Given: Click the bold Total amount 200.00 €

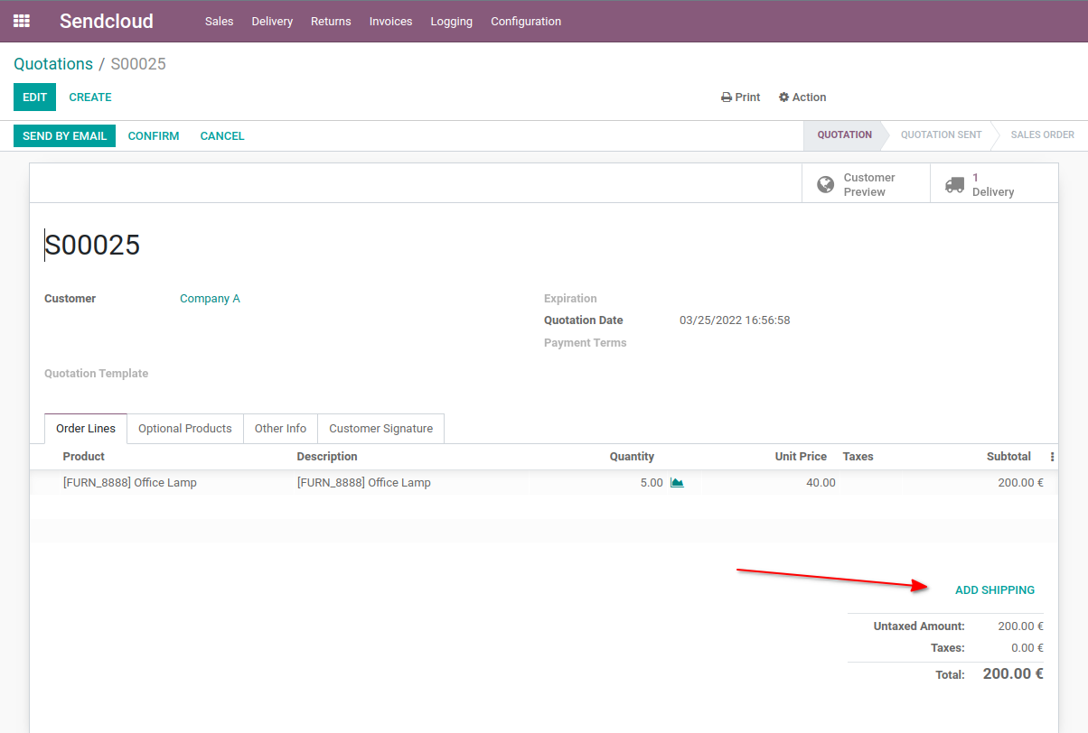Looking at the screenshot, I should click(x=1013, y=673).
